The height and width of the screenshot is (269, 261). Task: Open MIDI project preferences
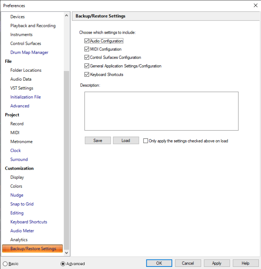15,133
